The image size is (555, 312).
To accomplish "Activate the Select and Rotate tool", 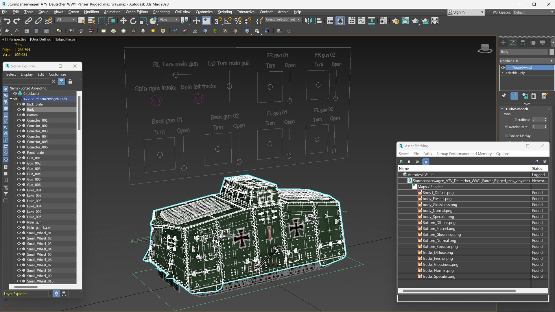I will [133, 21].
